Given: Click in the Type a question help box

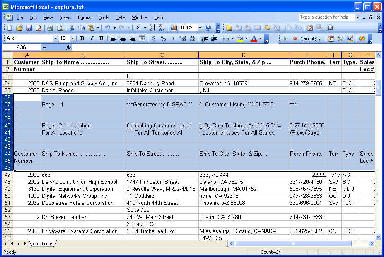Looking at the screenshot, I should point(326,17).
